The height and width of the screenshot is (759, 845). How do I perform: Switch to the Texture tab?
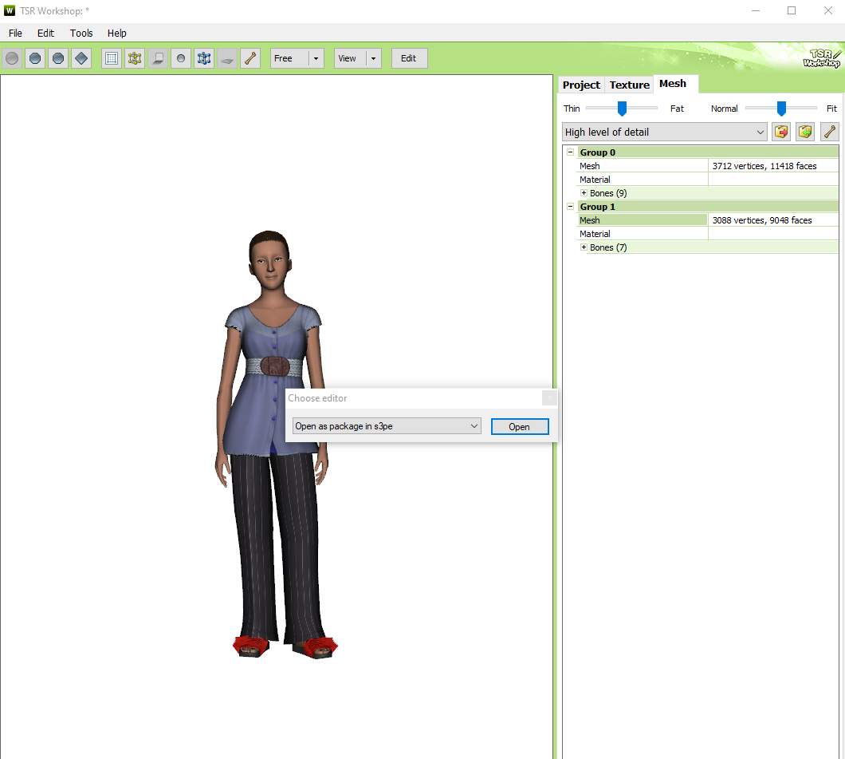(x=629, y=84)
